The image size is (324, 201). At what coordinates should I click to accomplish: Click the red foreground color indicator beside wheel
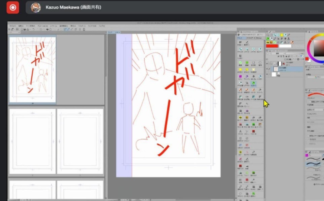(307, 59)
